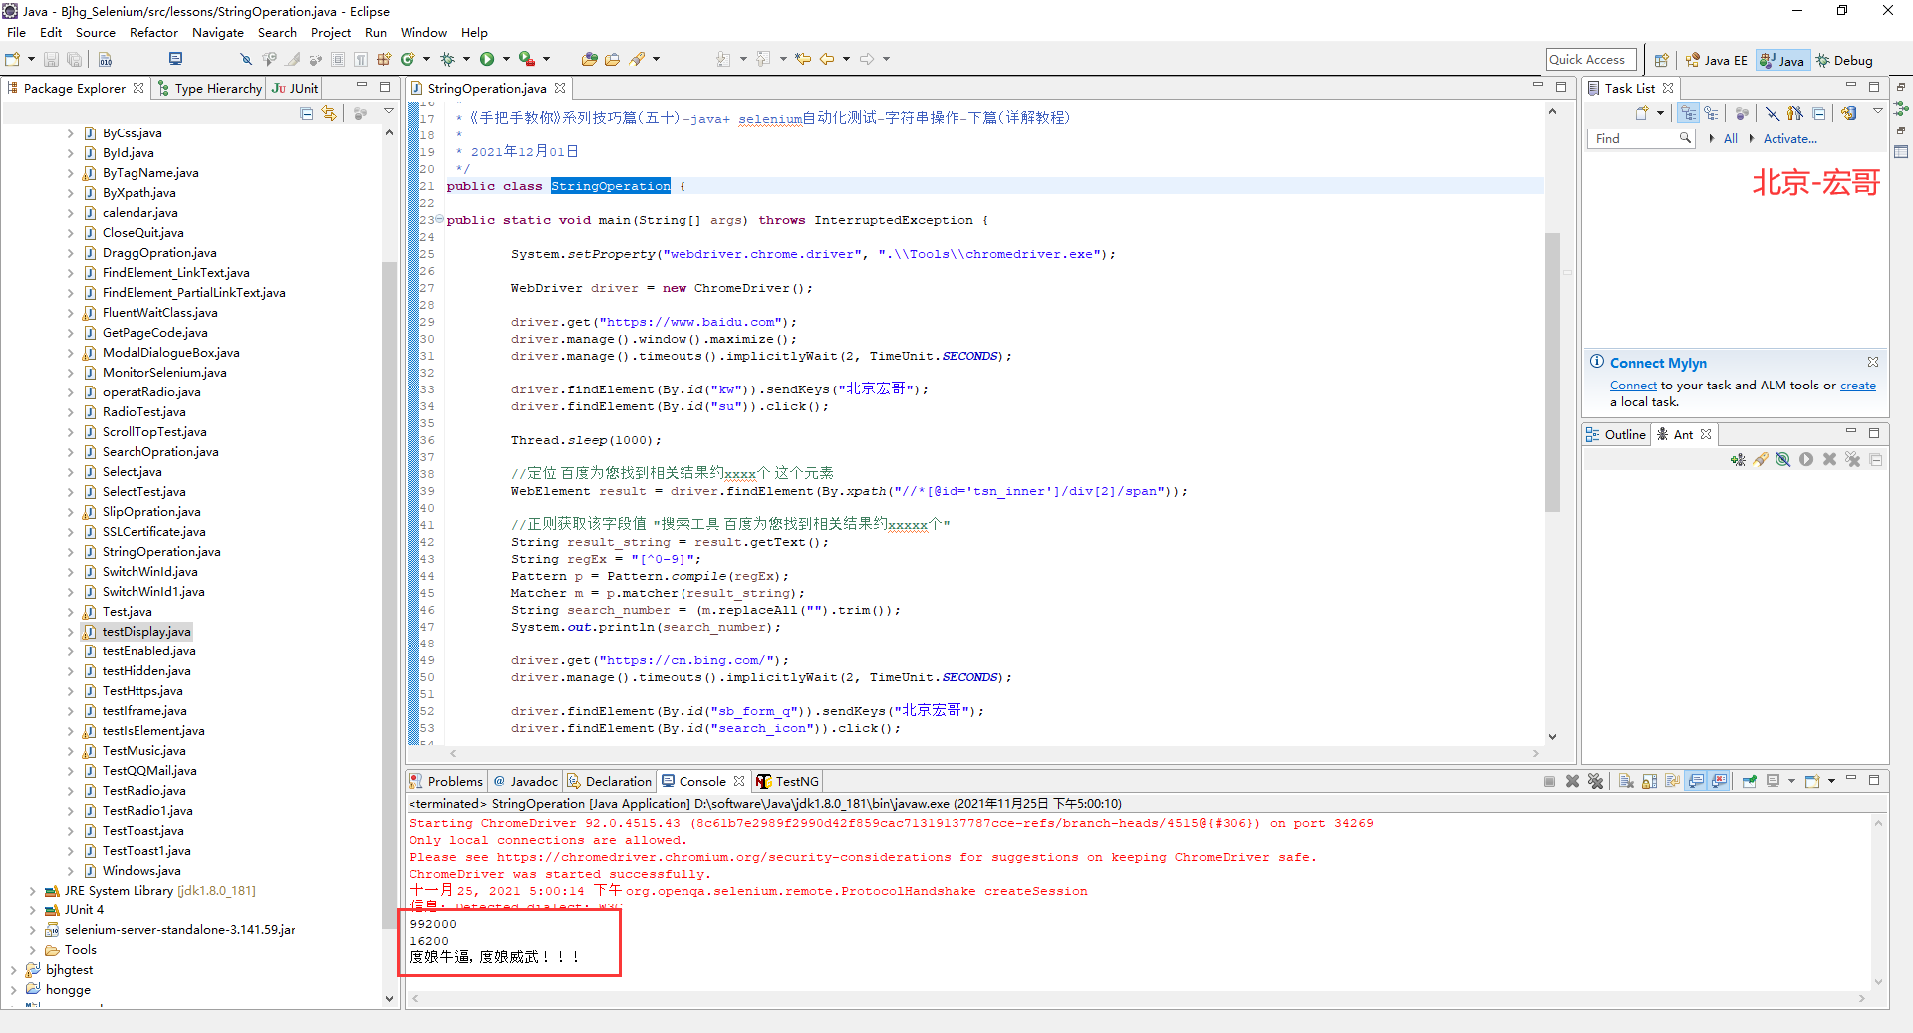Switch to the Problems tab

tap(446, 781)
